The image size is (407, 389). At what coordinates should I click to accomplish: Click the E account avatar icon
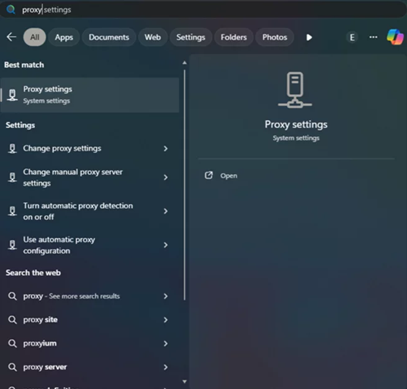pyautogui.click(x=352, y=37)
